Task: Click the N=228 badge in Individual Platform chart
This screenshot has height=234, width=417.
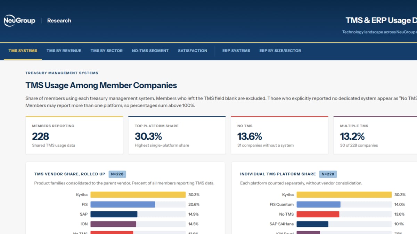Action: pyautogui.click(x=328, y=174)
